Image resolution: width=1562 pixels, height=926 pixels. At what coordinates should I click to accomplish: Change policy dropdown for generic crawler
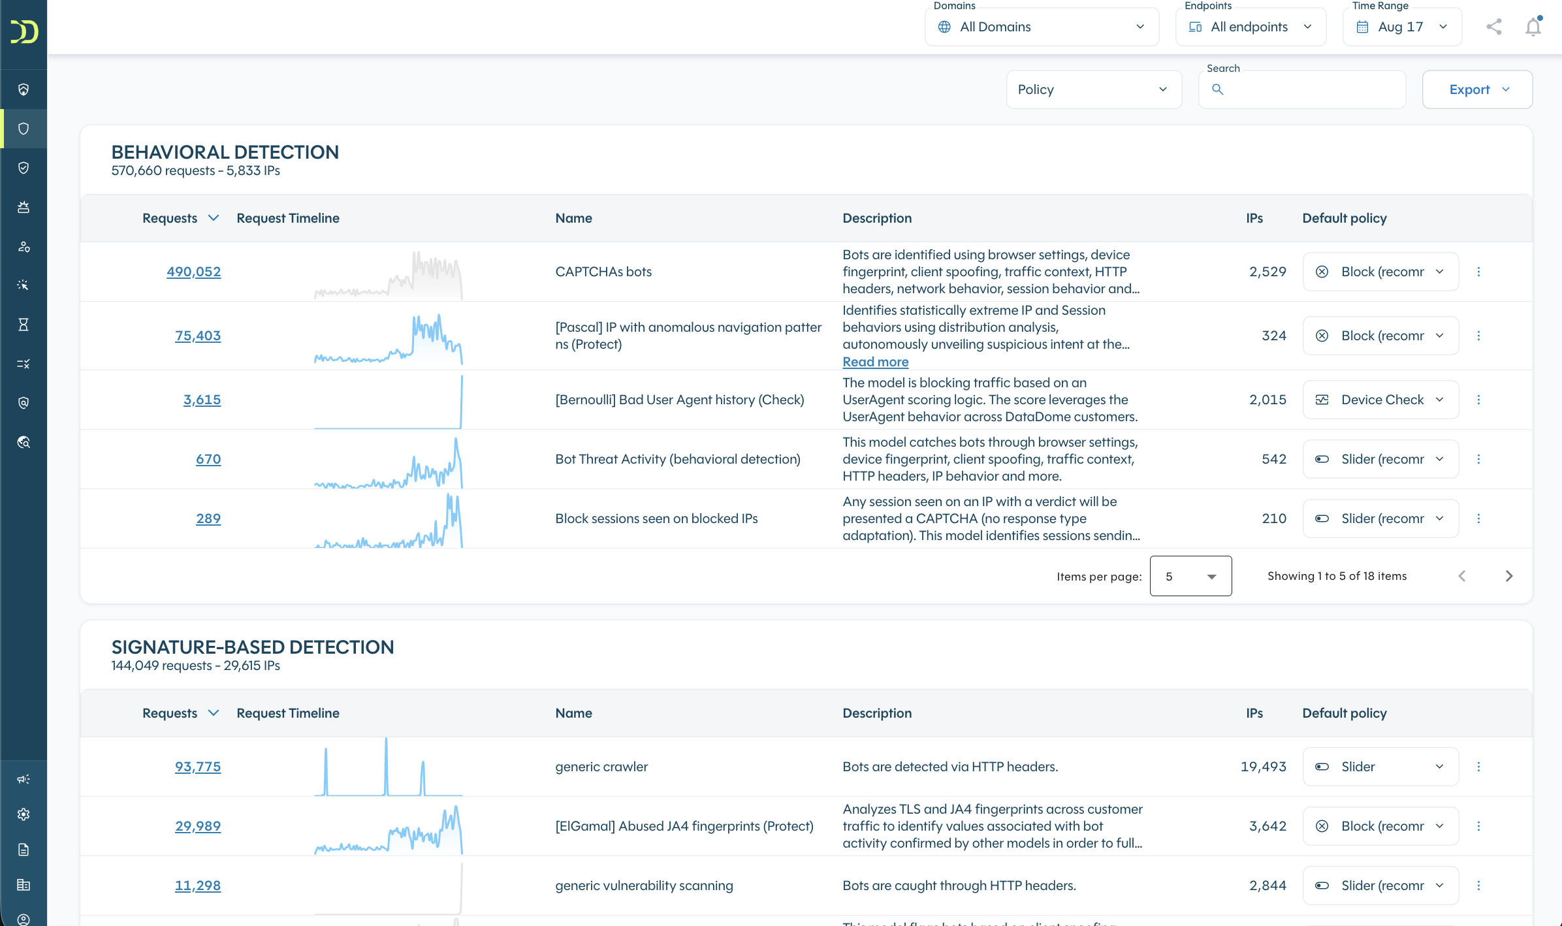[1380, 767]
